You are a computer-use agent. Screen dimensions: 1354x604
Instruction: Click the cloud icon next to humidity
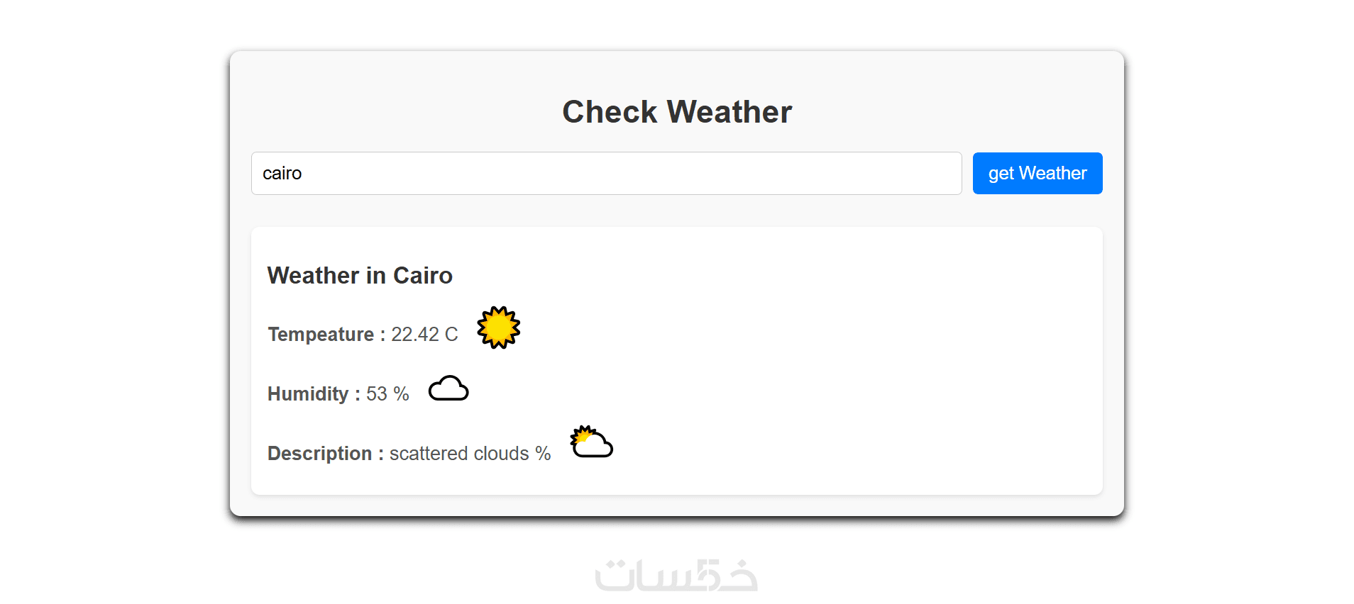[448, 388]
